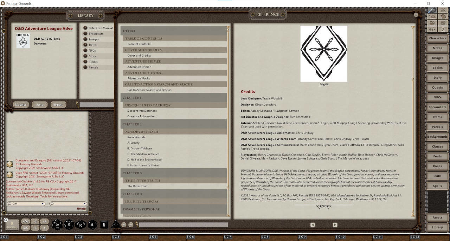Switch to the NPCs sidebar tab

point(437,97)
